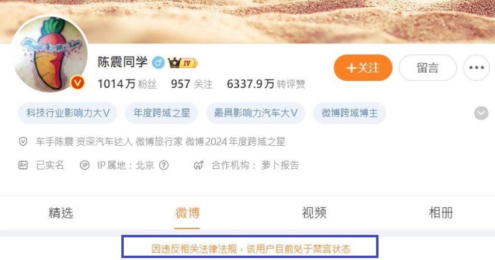Click the shield verification icon beside bio
This screenshot has height=260, width=495.
(23, 141)
